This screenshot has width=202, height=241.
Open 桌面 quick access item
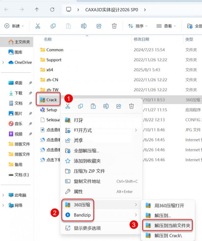(15, 83)
